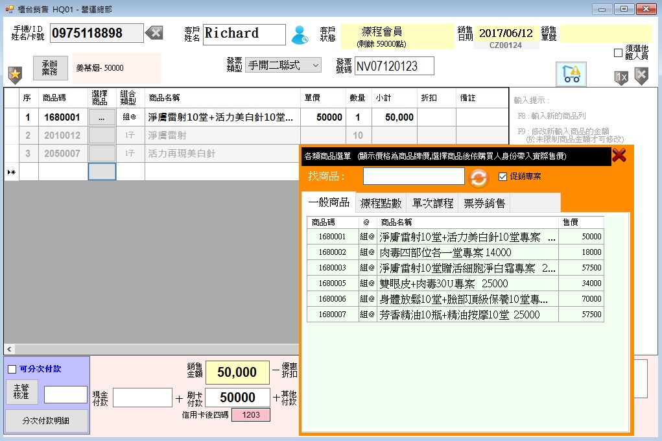Click the gray X shield icon
The image size is (662, 441).
(641, 76)
